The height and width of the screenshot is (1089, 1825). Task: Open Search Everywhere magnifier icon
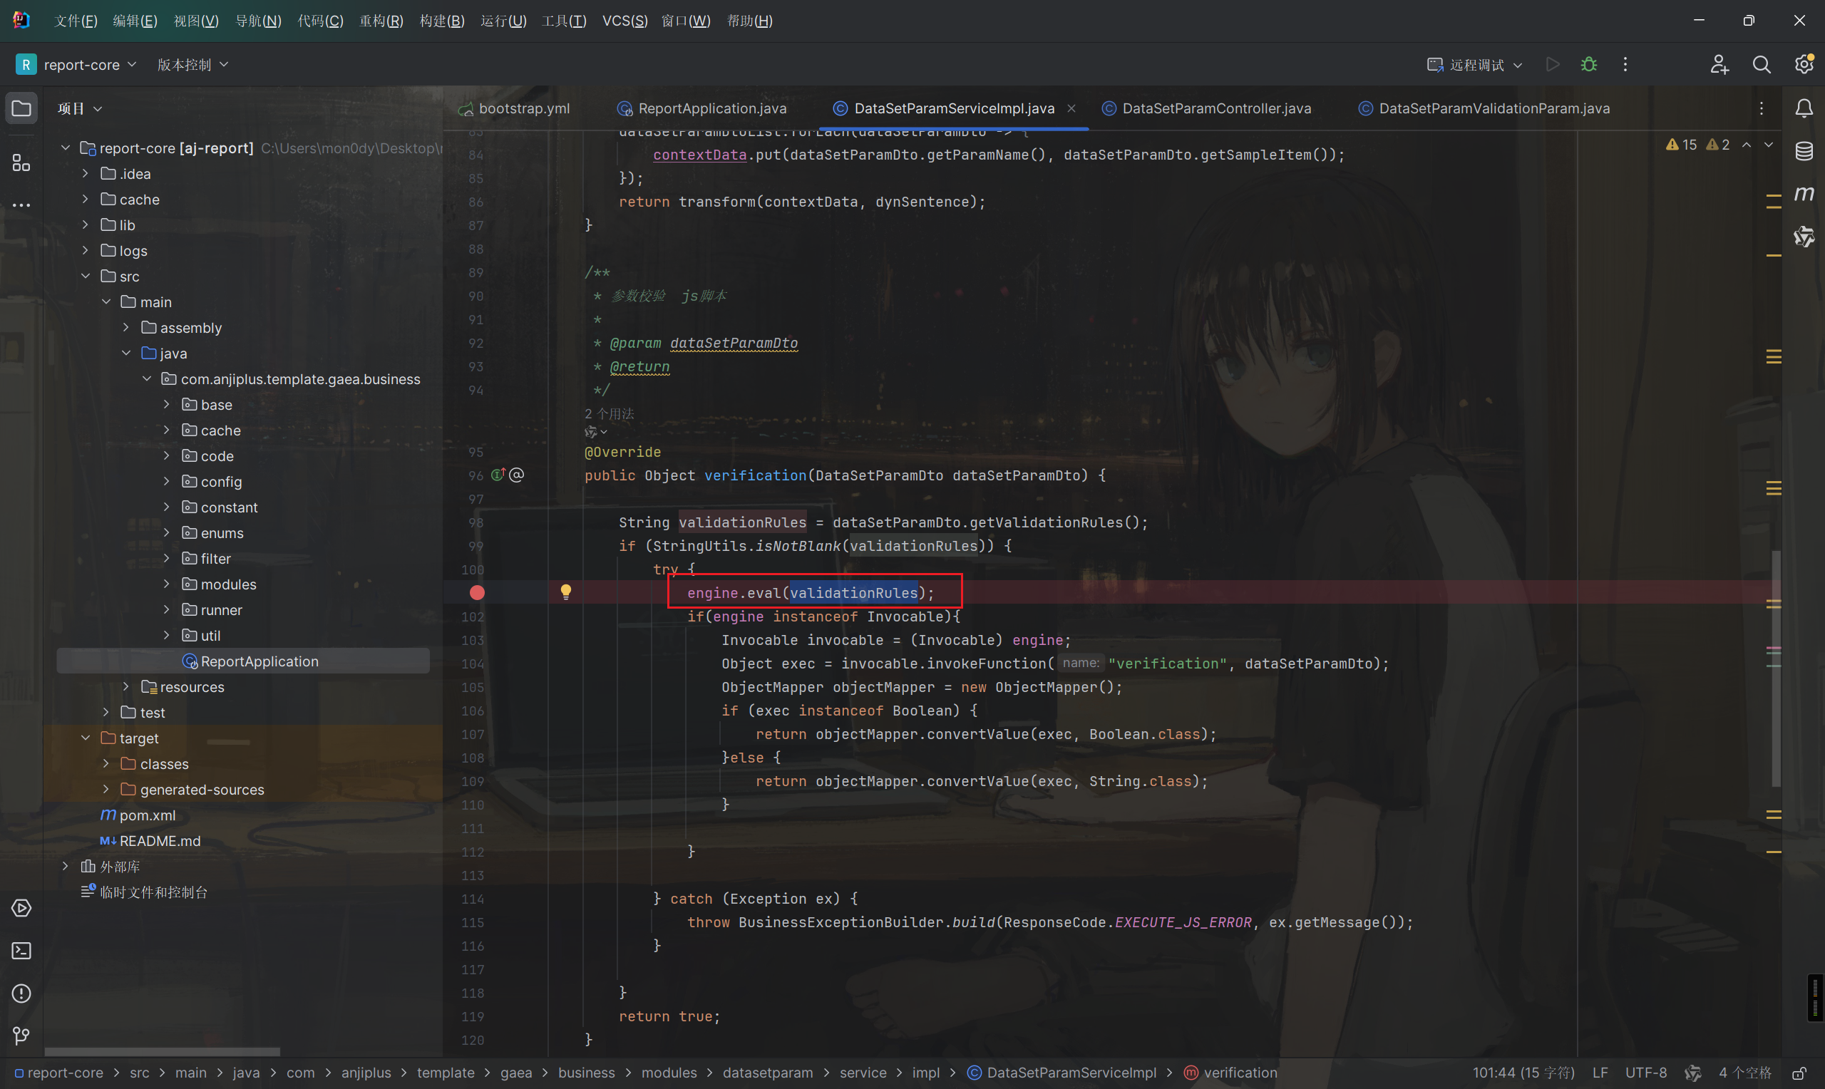[1761, 65]
